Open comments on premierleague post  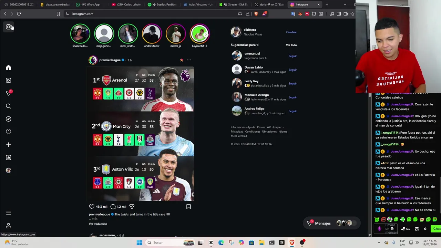[113, 207]
